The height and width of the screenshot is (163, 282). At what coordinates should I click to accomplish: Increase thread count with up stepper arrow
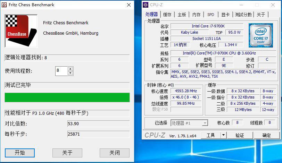(x=70, y=69)
